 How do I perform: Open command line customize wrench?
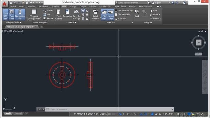click(x=43, y=109)
